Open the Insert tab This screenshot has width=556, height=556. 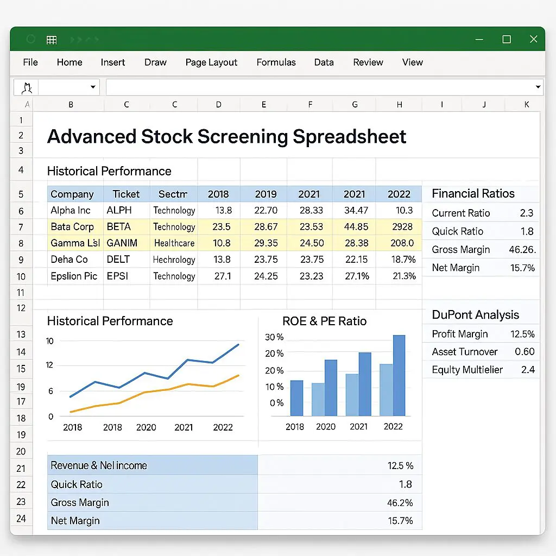(x=113, y=62)
